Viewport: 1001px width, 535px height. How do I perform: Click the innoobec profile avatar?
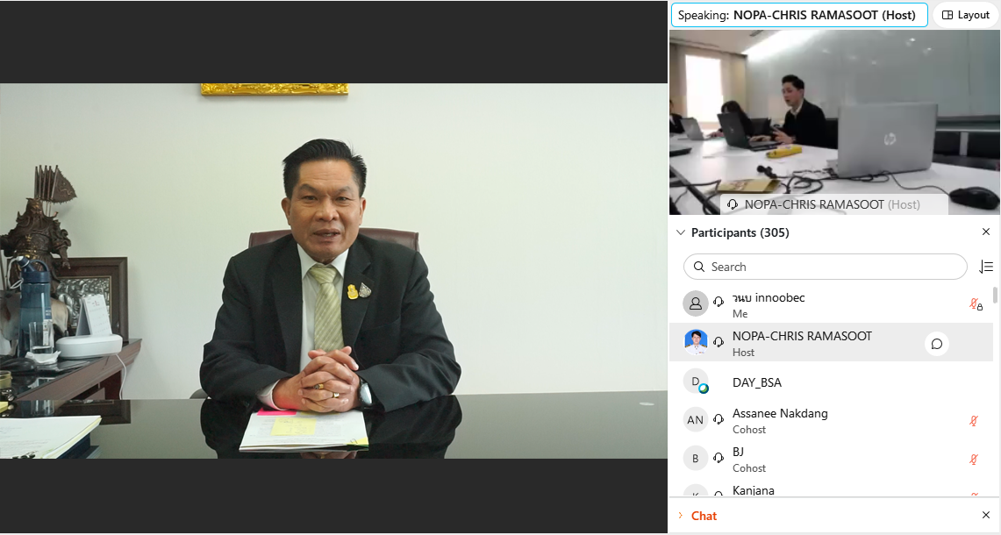[x=695, y=303]
